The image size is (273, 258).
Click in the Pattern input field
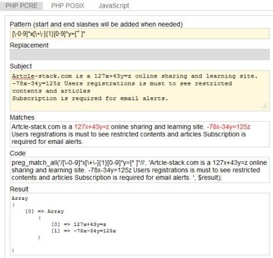coord(140,34)
